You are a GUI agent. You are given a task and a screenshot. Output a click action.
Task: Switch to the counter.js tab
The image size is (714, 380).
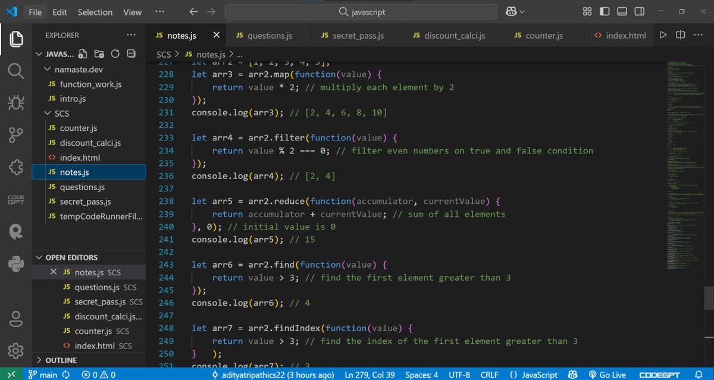(544, 36)
